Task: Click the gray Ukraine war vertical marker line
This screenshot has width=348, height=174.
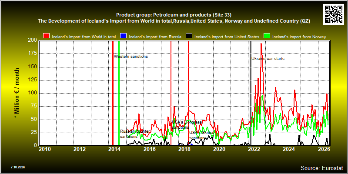Action: 251,93
